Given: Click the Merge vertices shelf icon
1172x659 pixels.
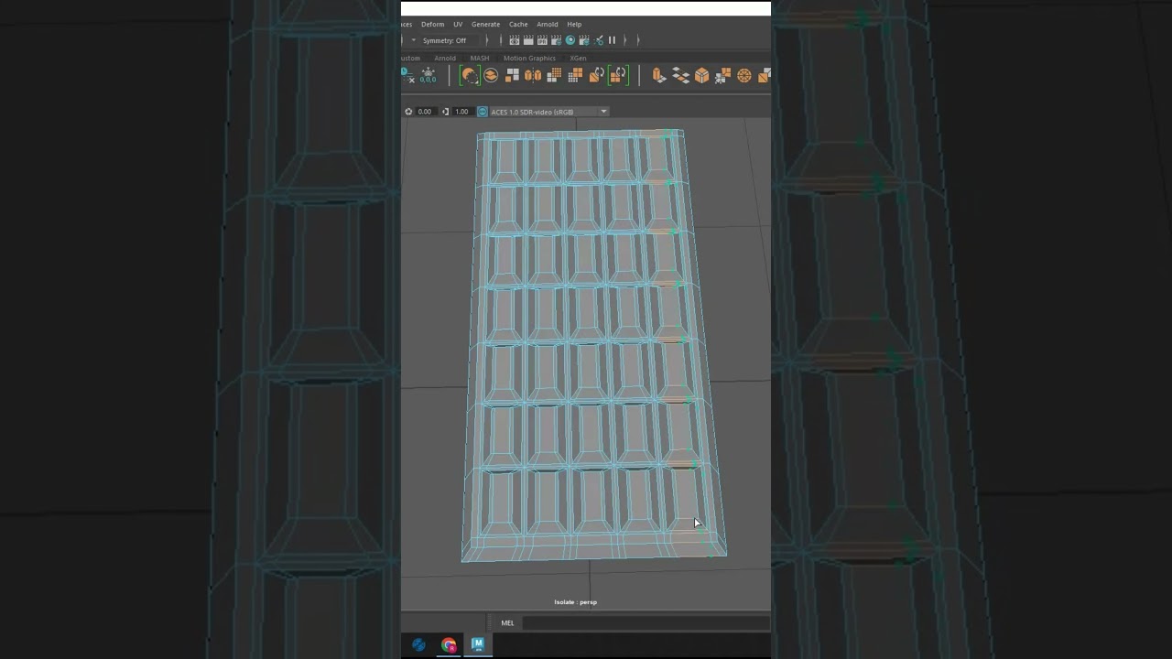Looking at the screenshot, I should tap(722, 75).
